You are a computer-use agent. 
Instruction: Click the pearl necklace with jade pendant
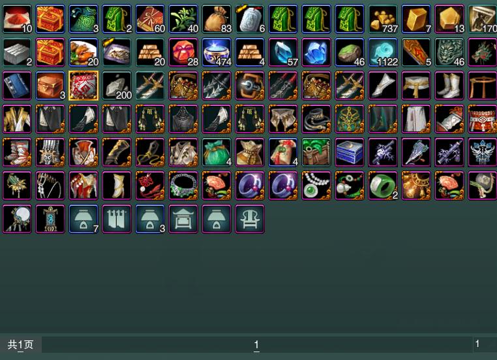pyautogui.click(x=316, y=186)
